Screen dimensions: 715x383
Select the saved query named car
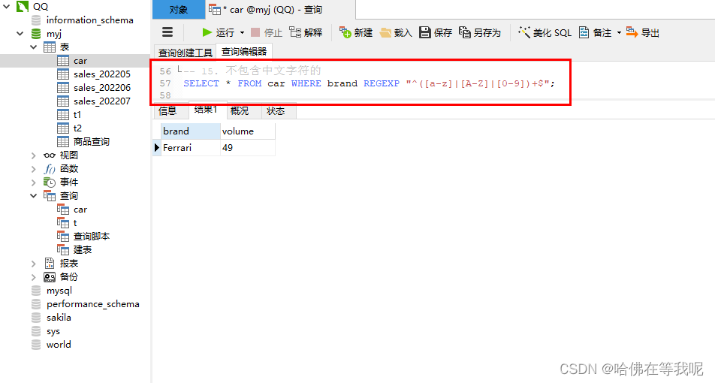[80, 210]
